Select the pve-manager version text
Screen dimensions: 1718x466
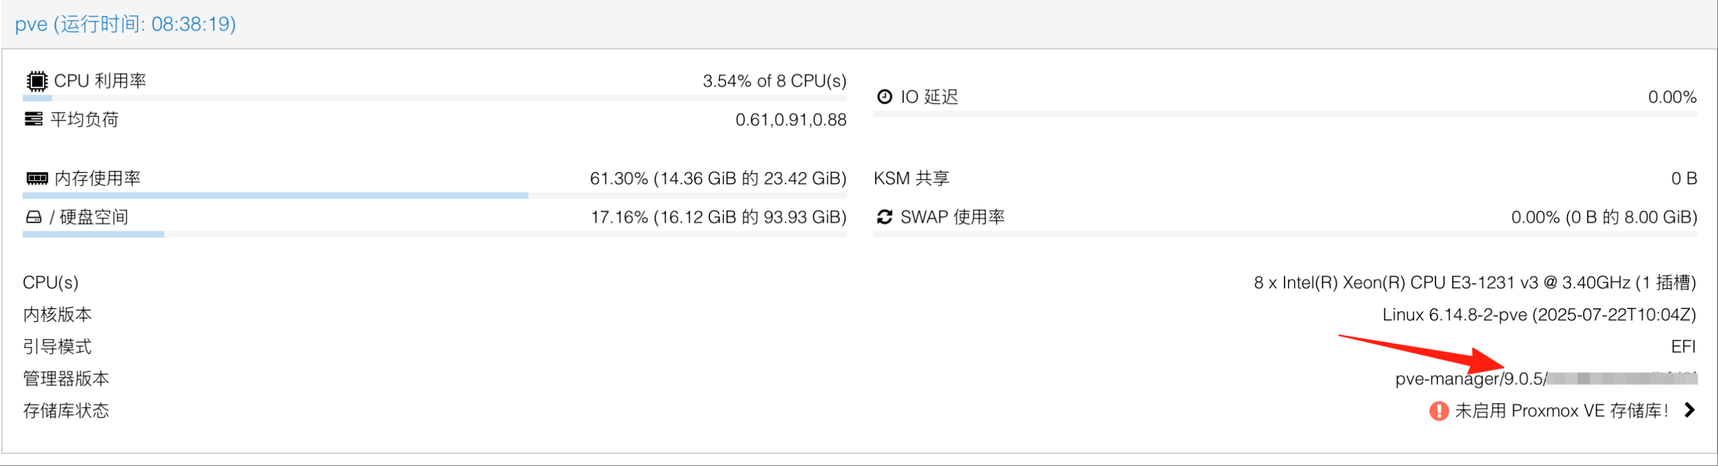coord(1470,379)
